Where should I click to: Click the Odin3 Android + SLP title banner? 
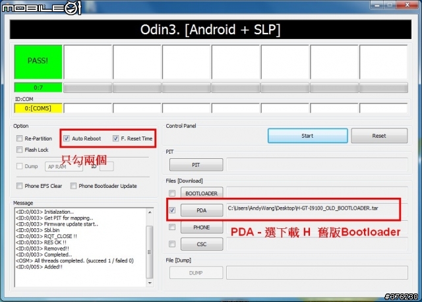pos(210,30)
